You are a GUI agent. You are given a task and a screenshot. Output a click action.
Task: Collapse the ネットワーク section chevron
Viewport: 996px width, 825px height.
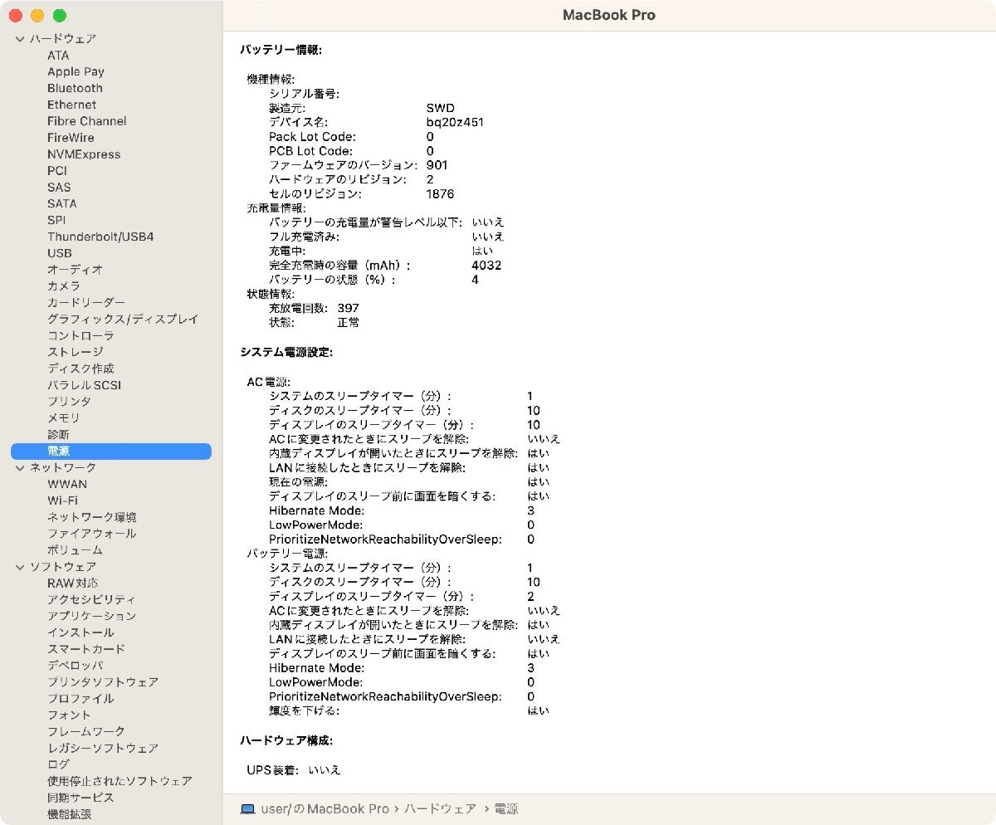[20, 468]
